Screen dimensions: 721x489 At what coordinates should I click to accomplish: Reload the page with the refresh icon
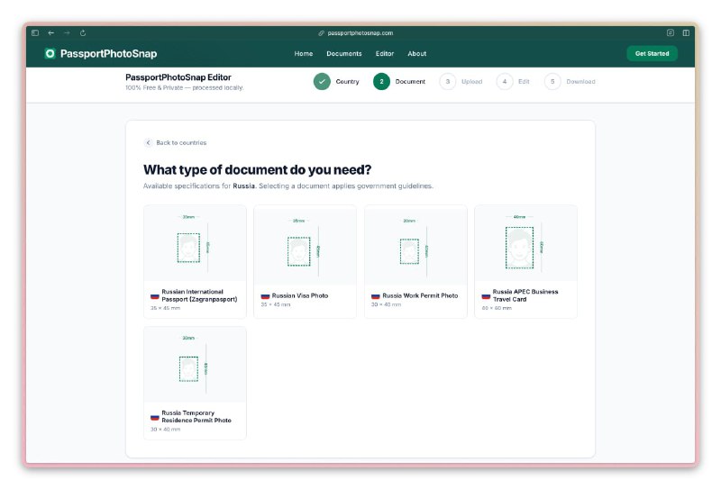coord(83,32)
